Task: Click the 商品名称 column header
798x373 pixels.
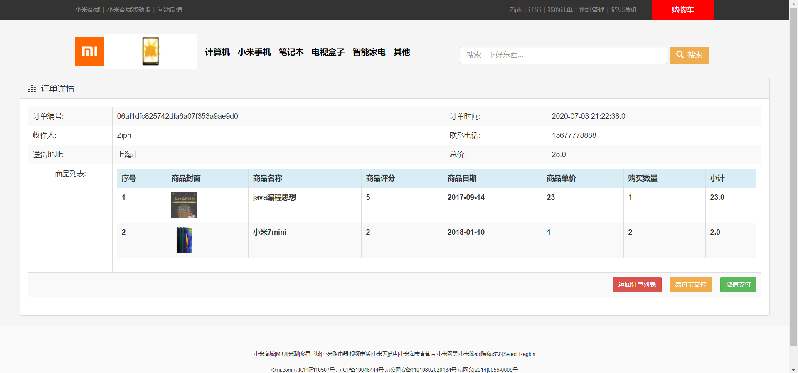Action: point(267,178)
